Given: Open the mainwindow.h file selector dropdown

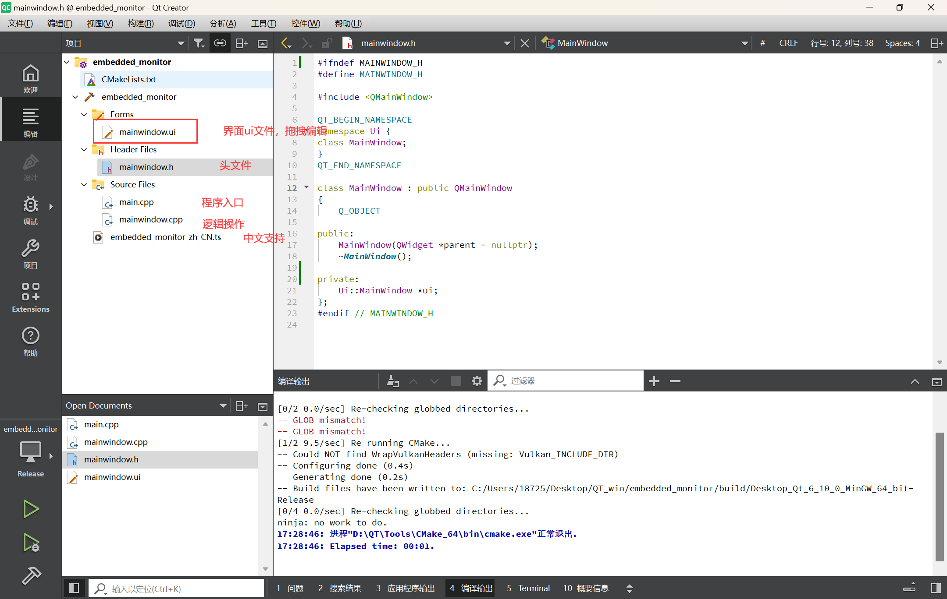Looking at the screenshot, I should 507,43.
